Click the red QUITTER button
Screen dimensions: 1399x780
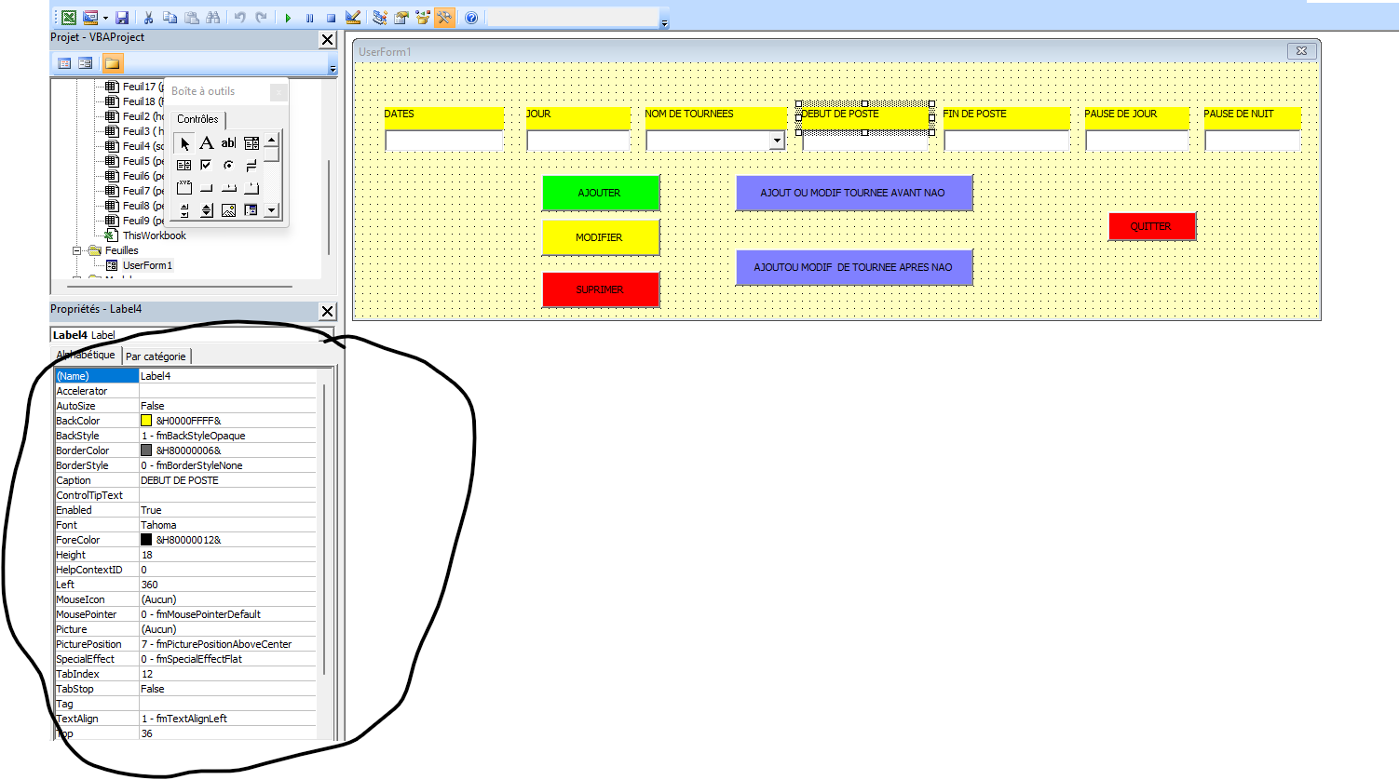click(1152, 226)
